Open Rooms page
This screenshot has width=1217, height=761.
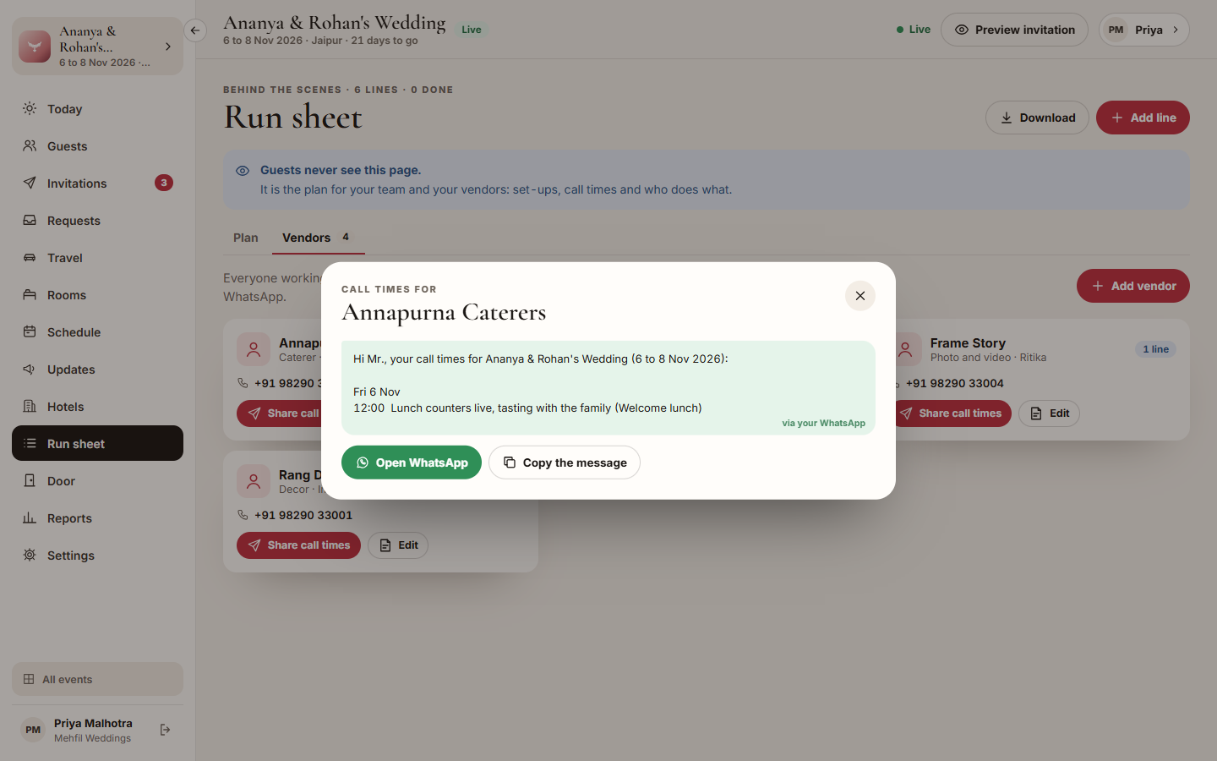(97, 295)
